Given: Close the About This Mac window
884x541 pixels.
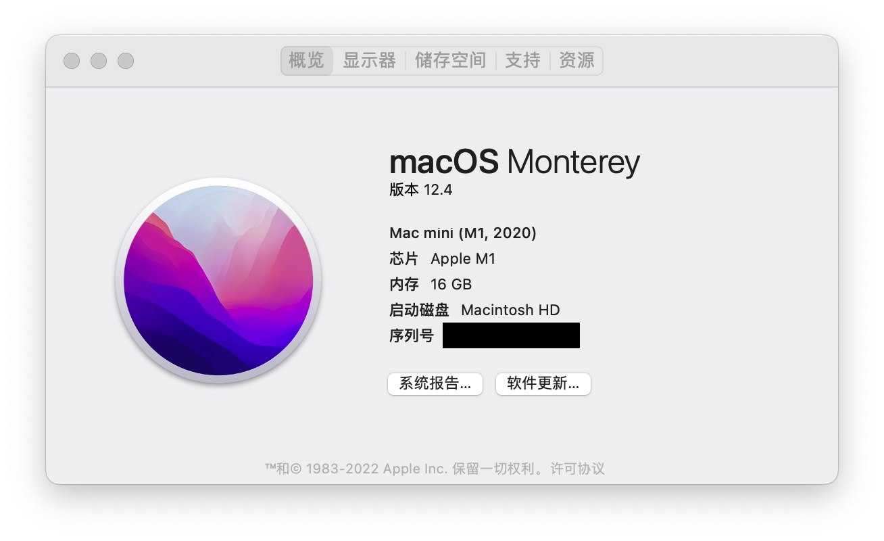Looking at the screenshot, I should coord(72,61).
